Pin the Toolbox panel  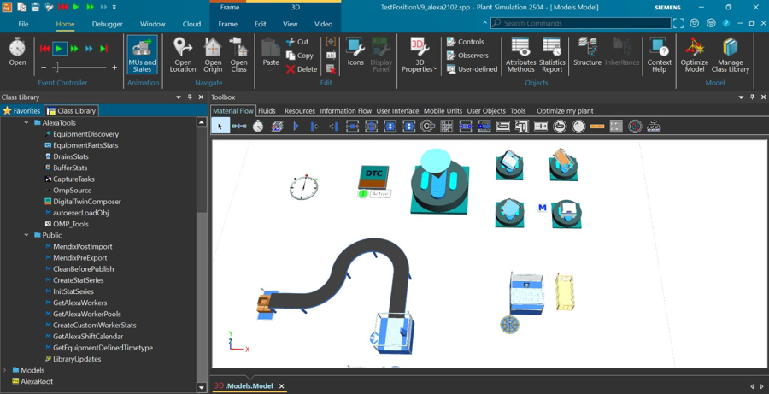click(752, 97)
